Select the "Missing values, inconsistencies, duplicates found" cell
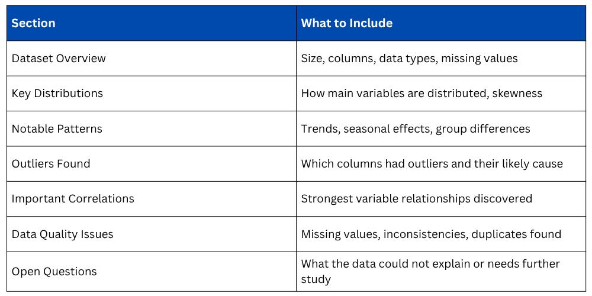 tap(431, 234)
